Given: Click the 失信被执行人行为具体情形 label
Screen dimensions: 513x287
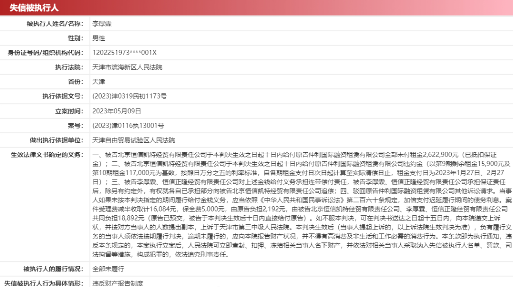Looking at the screenshot, I should [44, 283].
